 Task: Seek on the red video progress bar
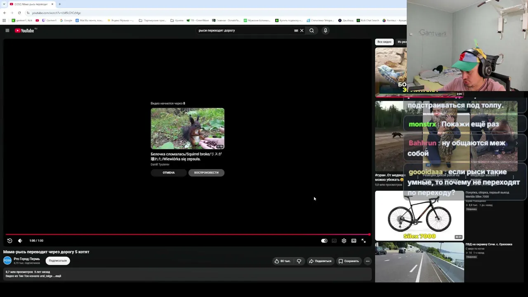188,234
